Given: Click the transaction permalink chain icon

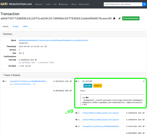Looking at the screenshot, I should click(x=119, y=18).
